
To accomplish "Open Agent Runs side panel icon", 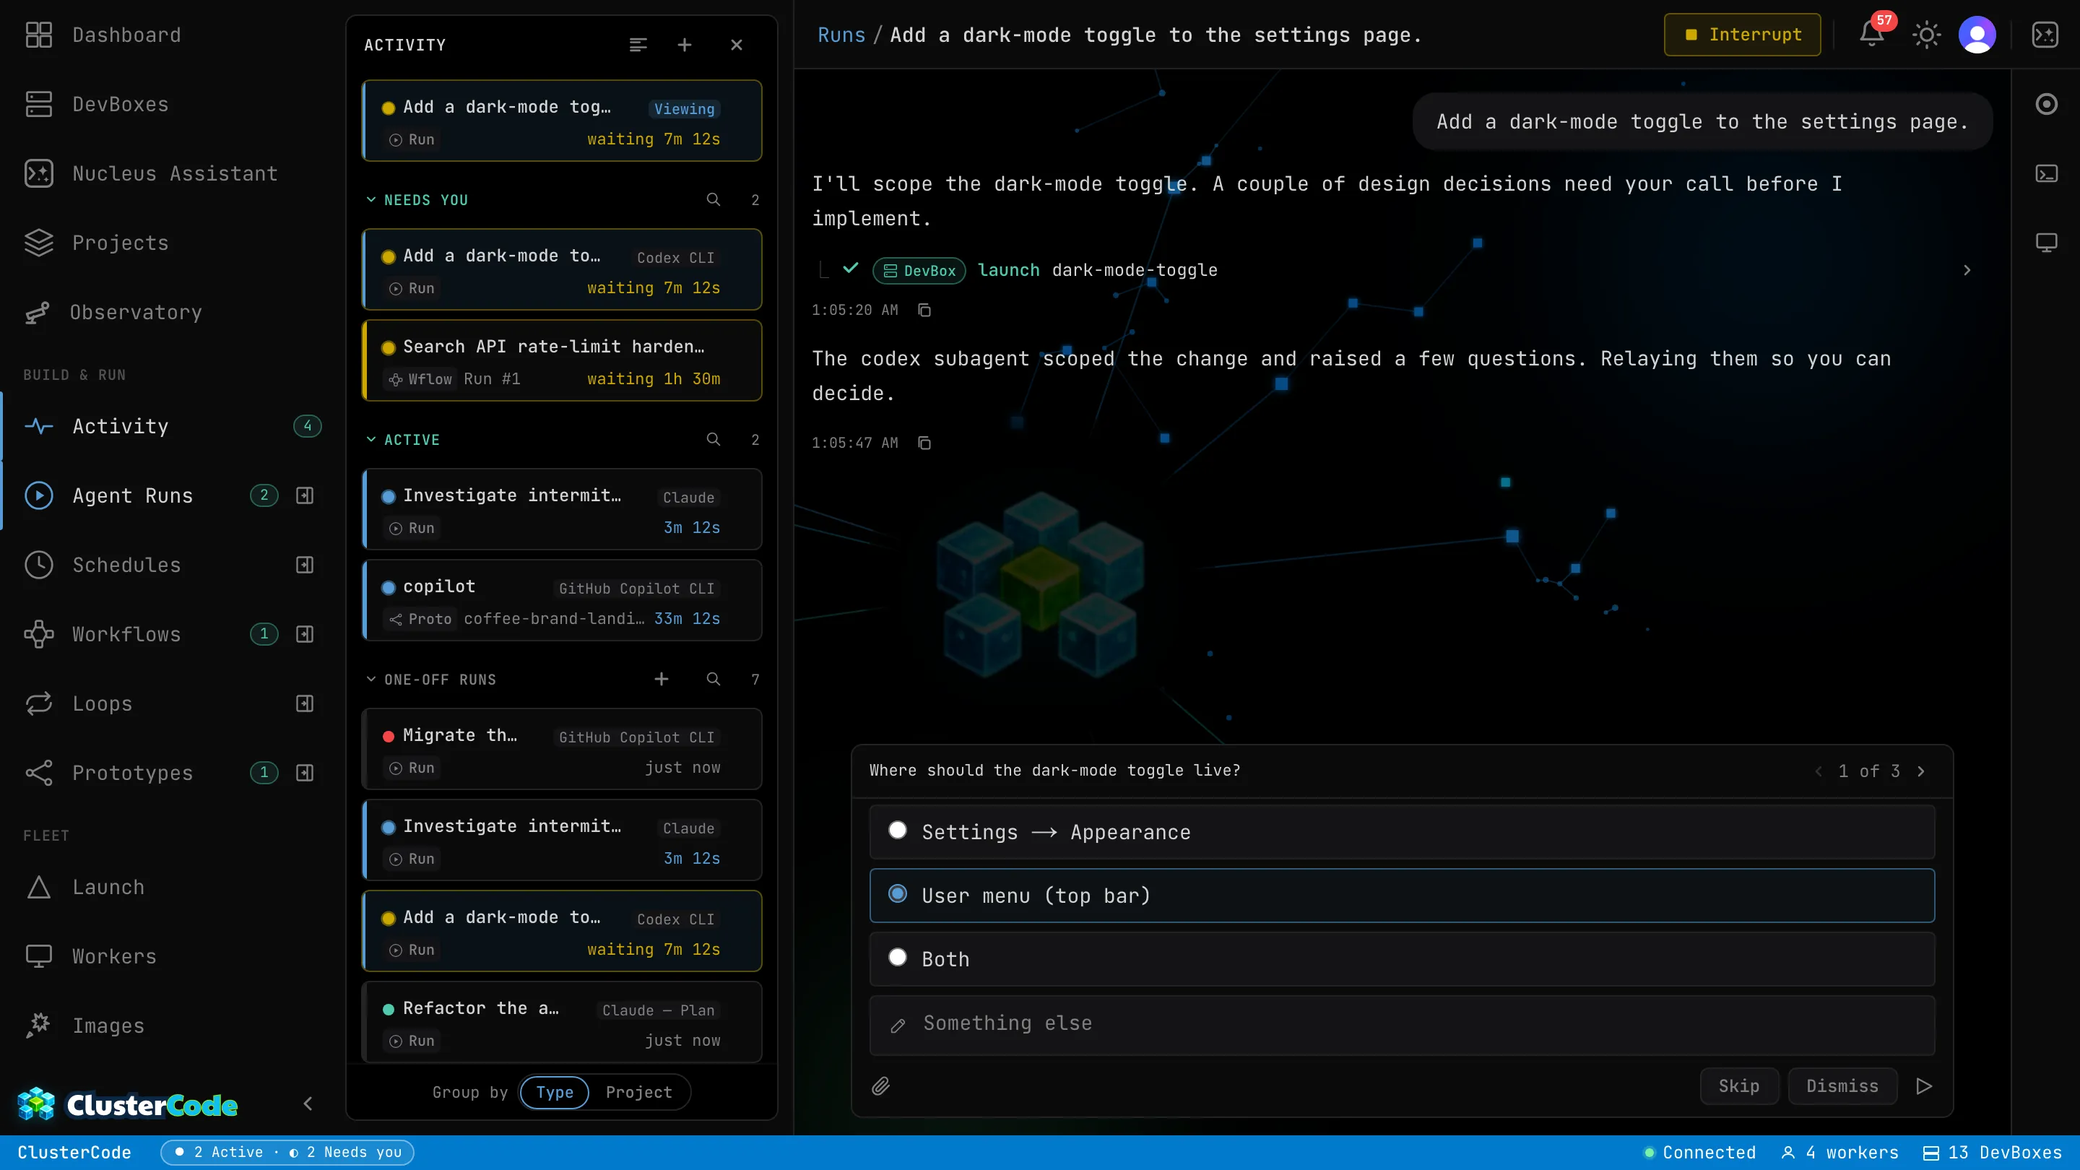I will 304,495.
